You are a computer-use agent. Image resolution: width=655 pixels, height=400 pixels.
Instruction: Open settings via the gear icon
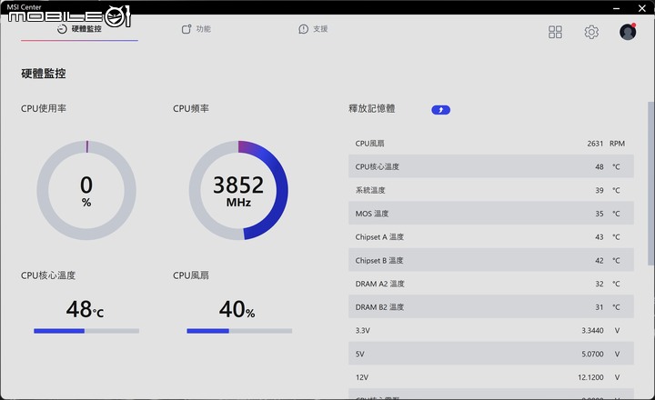[x=591, y=32]
